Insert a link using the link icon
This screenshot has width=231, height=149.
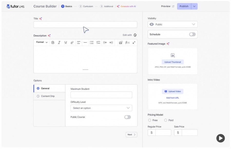pos(72,43)
